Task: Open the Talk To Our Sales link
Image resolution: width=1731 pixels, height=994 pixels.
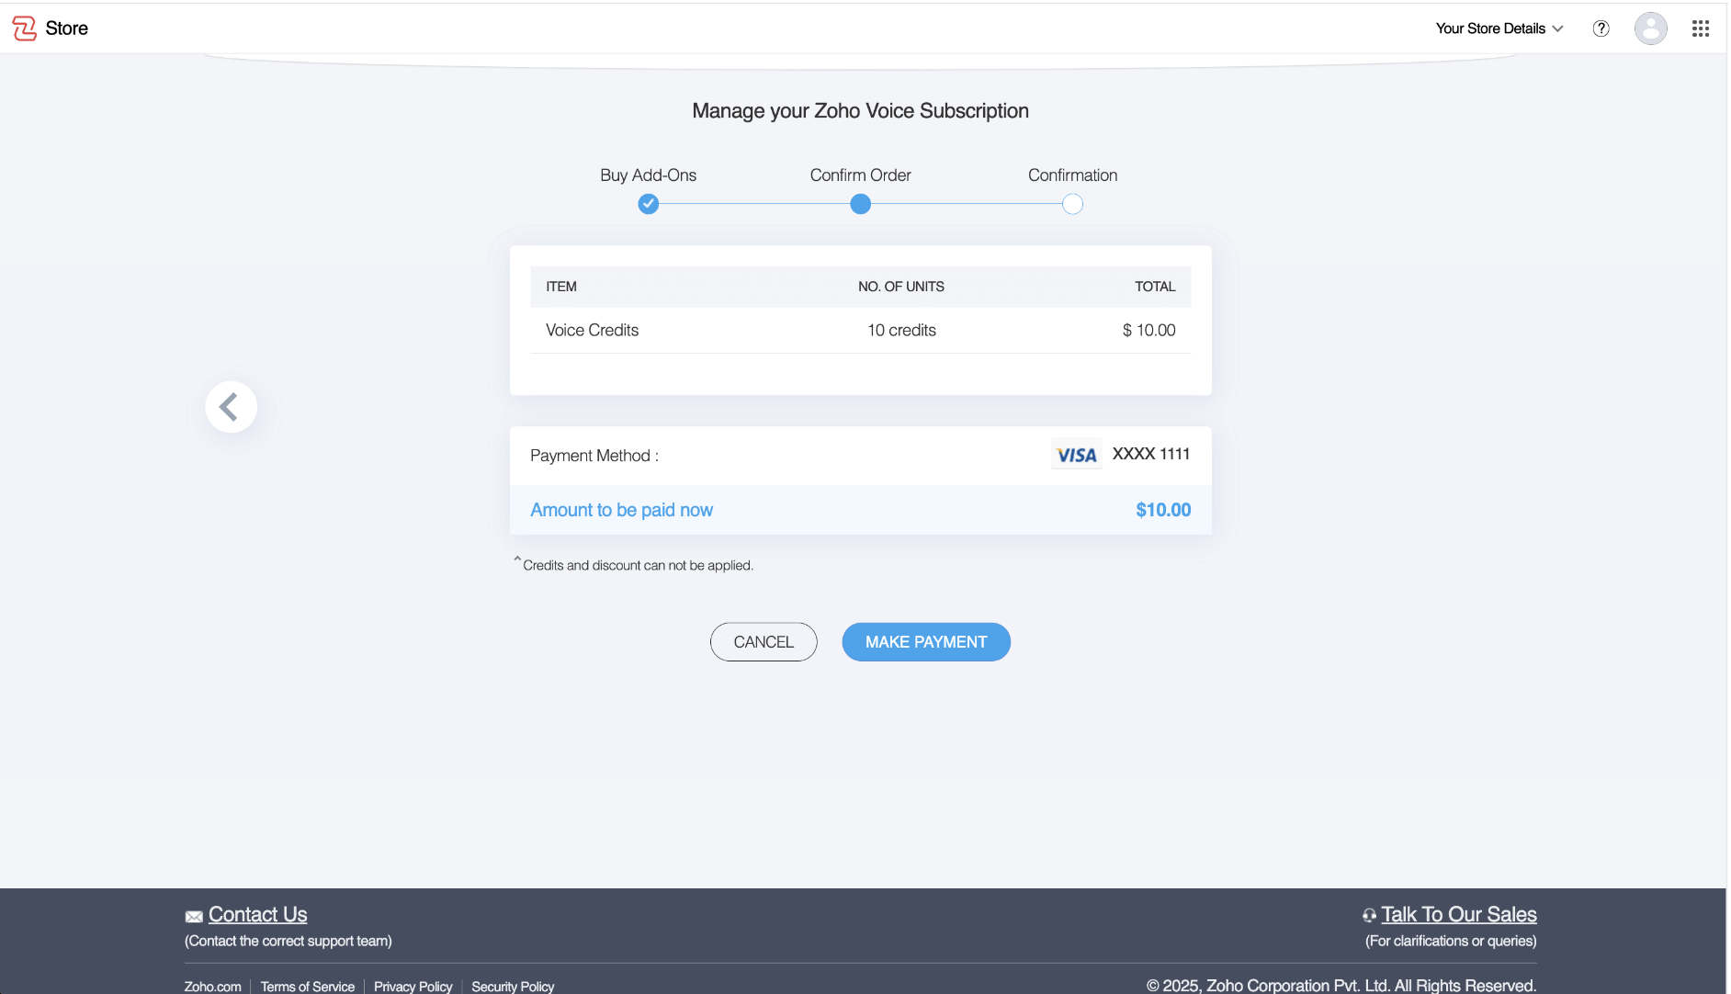Action: pos(1459,915)
